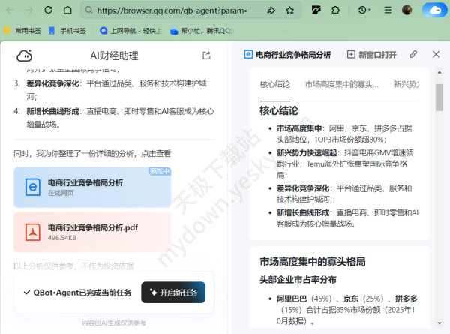Close the 电商行业竞争格局分析 preview panel
Viewport: 450px width, 334px height.
tap(436, 55)
